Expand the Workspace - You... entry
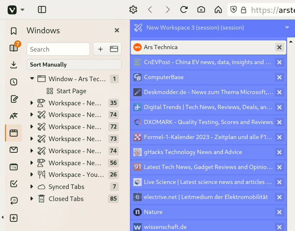The image size is (295, 231). (32, 175)
